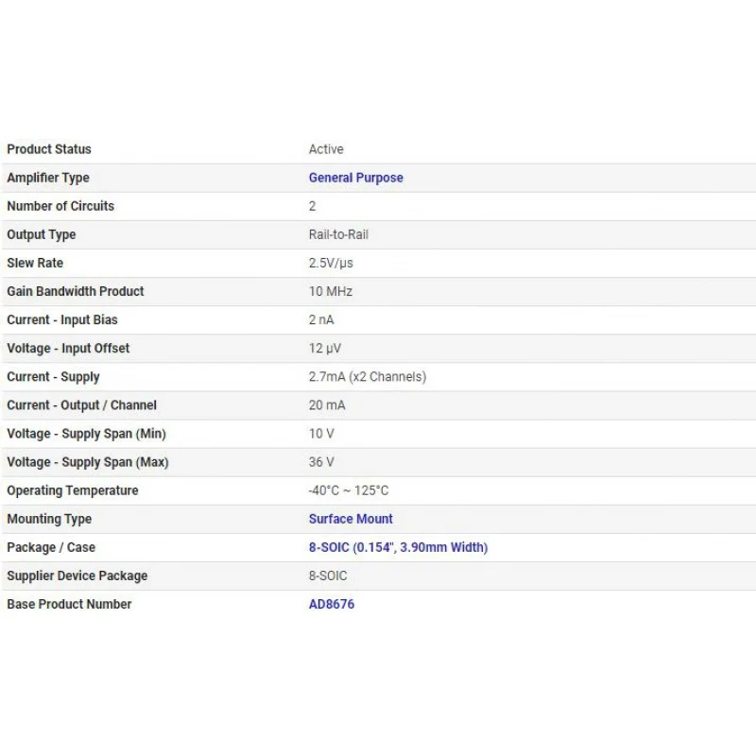Screen dimensions: 756x756
Task: Select the Slew Rate label
Action: (35, 264)
